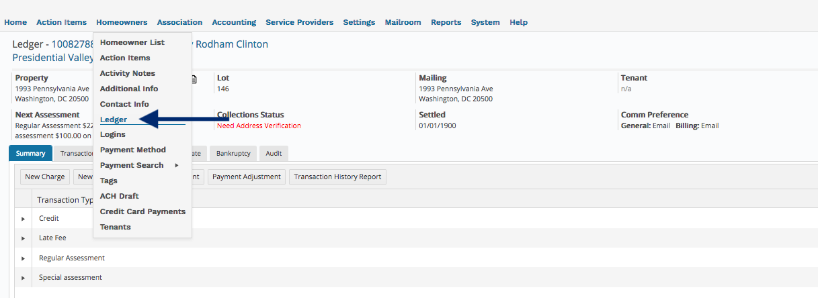Open the Accounting menu in the top navigation
The width and height of the screenshot is (818, 298).
(234, 22)
